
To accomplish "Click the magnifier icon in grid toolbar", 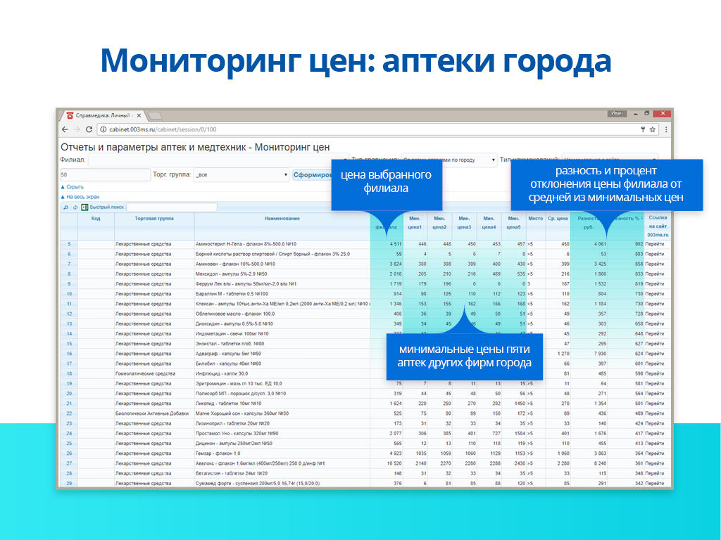I will coord(65,207).
